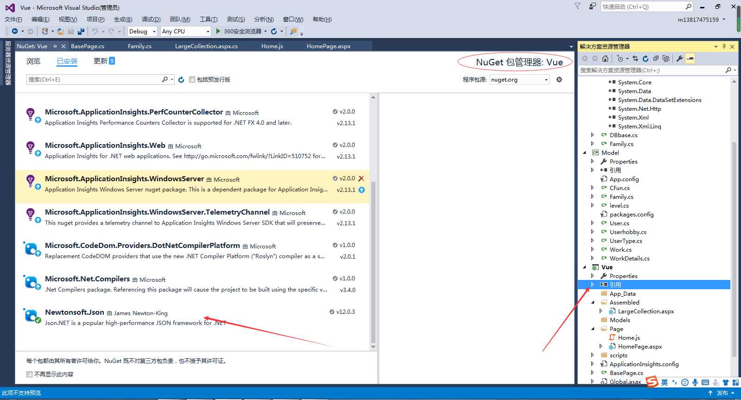Switch to the 浏览 NuGet tab
This screenshot has width=741, height=400.
pos(33,61)
